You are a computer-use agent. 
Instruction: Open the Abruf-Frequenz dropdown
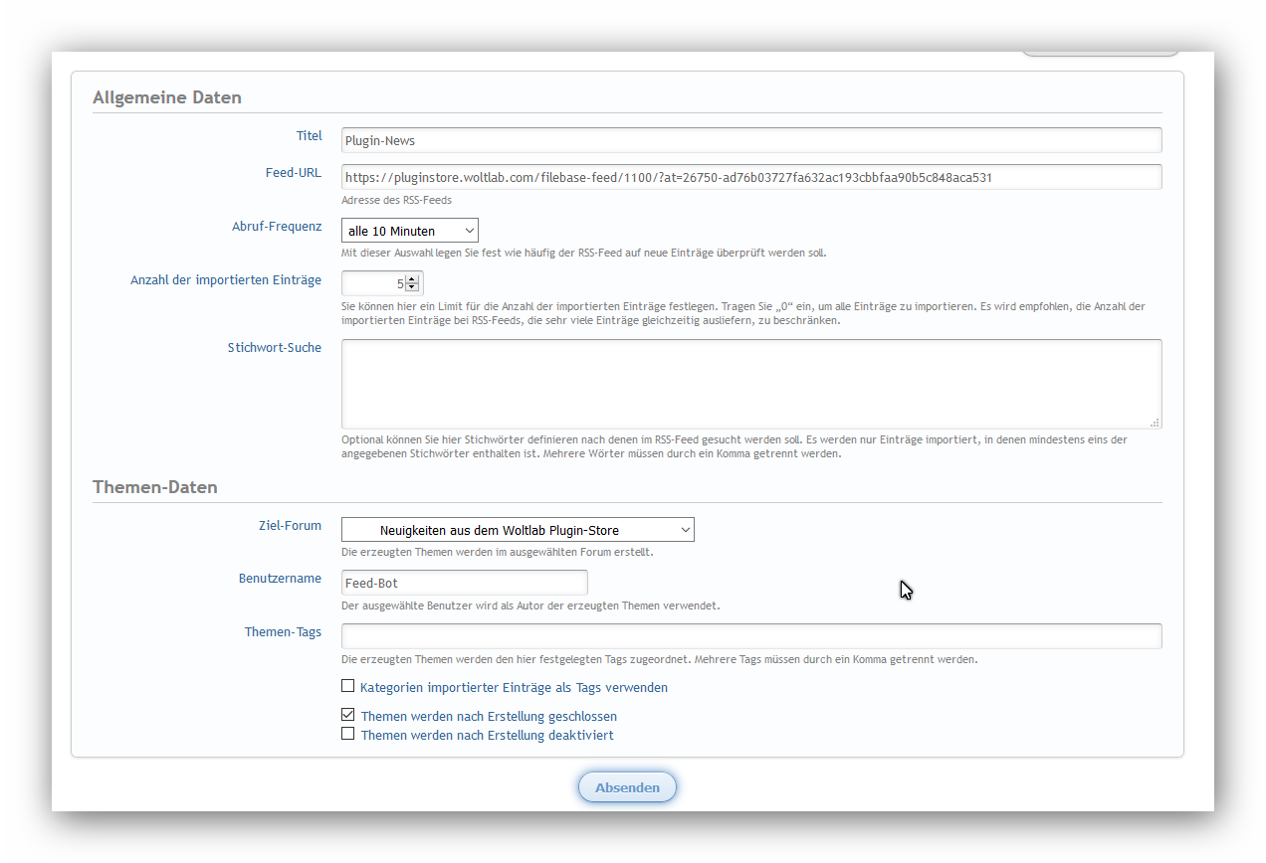pos(409,231)
